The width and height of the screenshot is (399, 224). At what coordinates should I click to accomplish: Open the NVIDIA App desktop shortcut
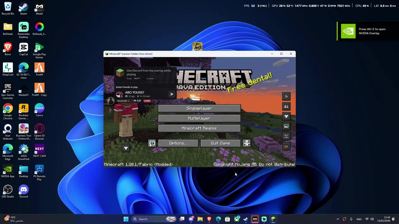click(8, 171)
